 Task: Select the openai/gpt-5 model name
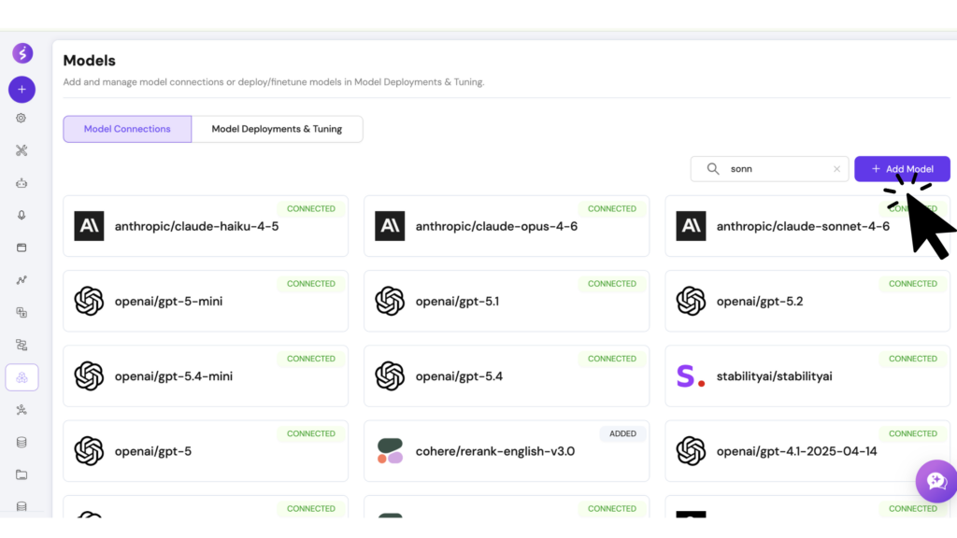coord(153,451)
